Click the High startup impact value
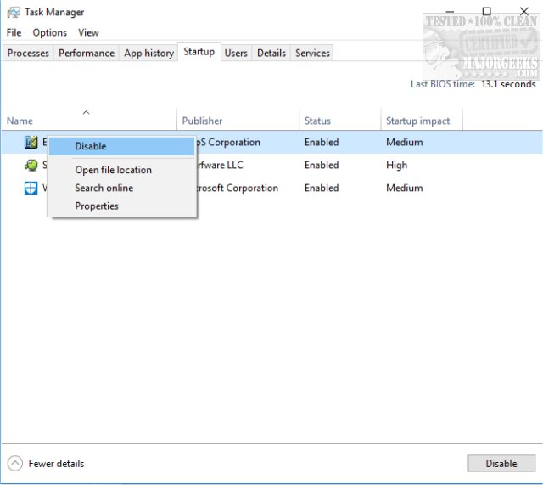The image size is (543, 485). point(396,165)
